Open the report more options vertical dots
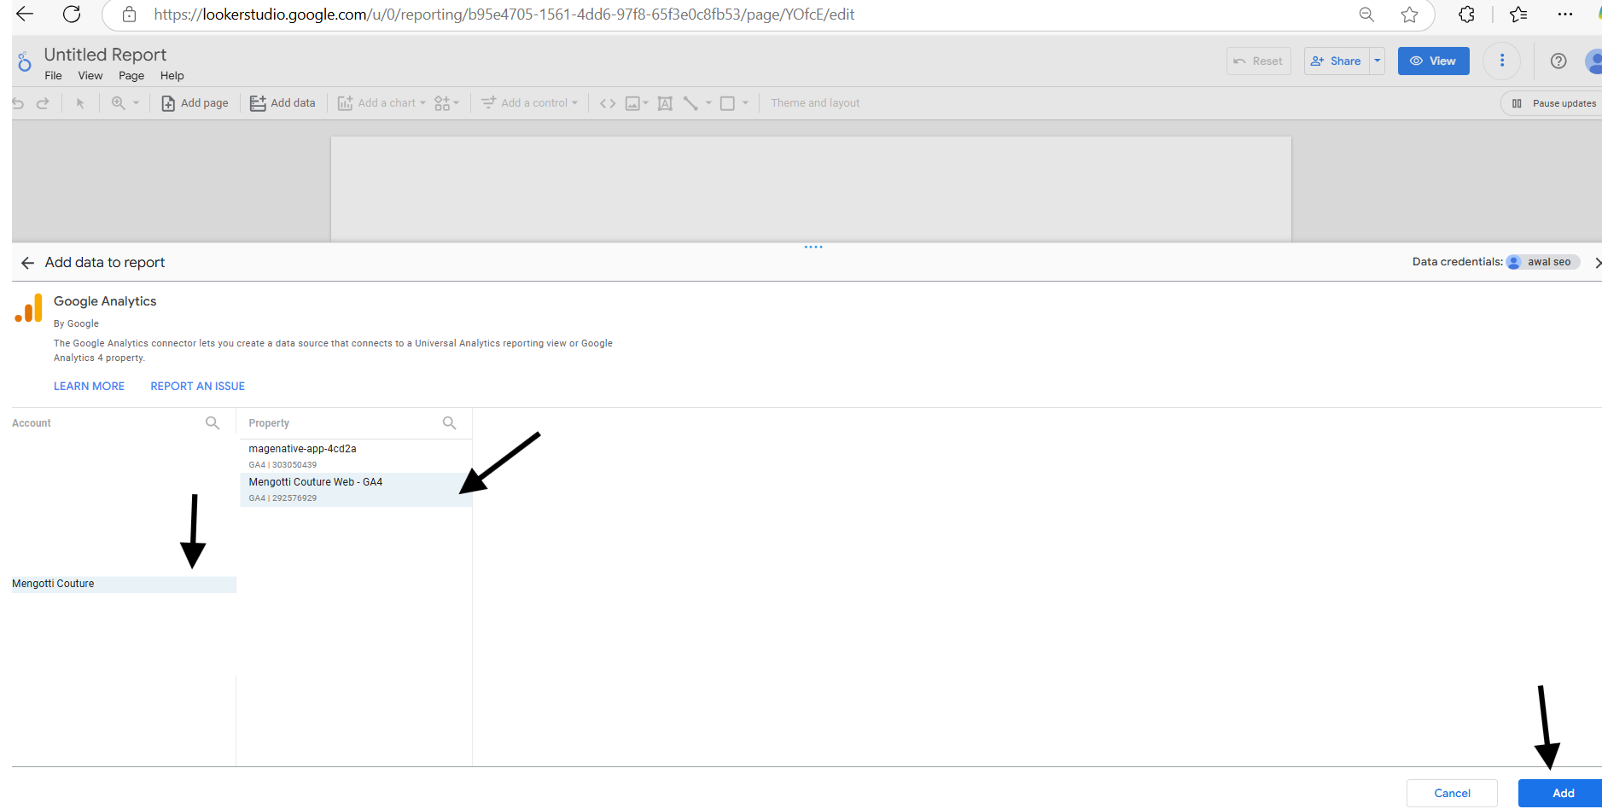Viewport: 1602px width, 809px height. (x=1502, y=61)
